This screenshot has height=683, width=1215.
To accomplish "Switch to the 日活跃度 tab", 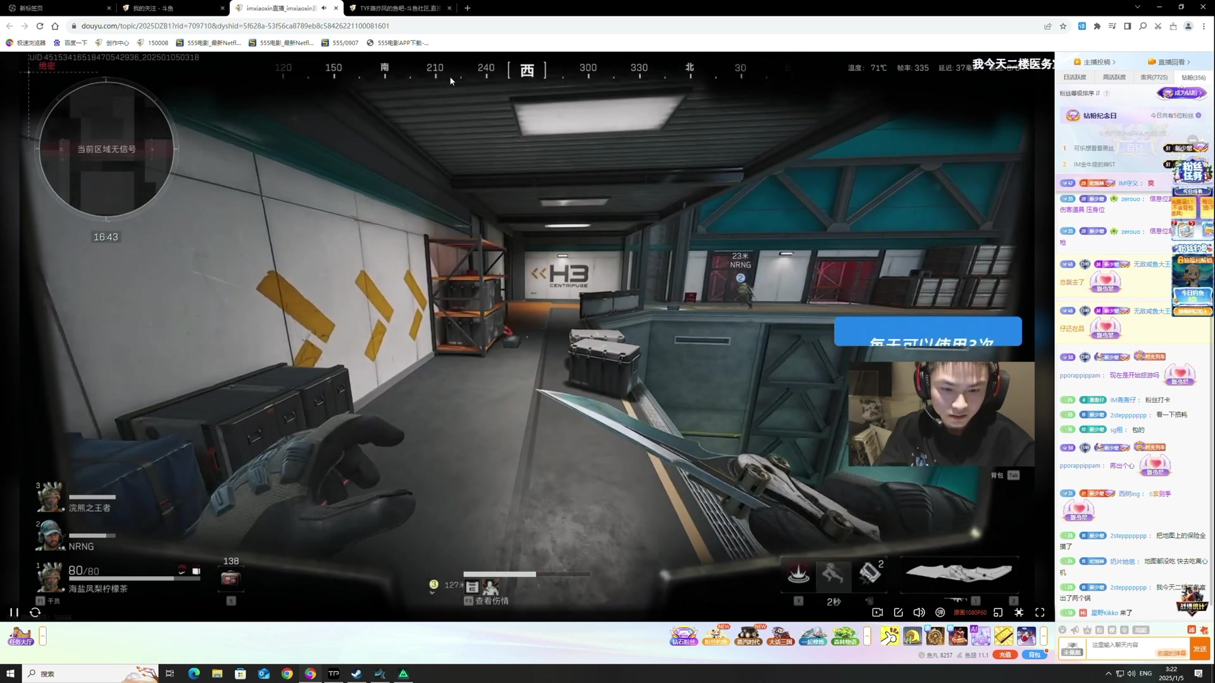I will [1075, 77].
